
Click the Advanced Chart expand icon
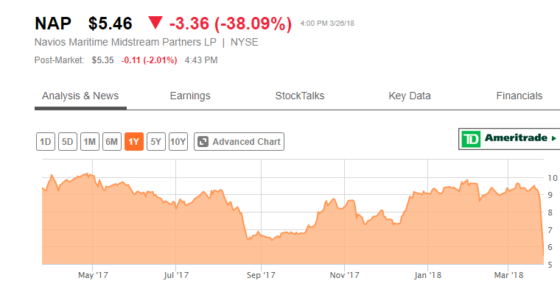(x=203, y=142)
